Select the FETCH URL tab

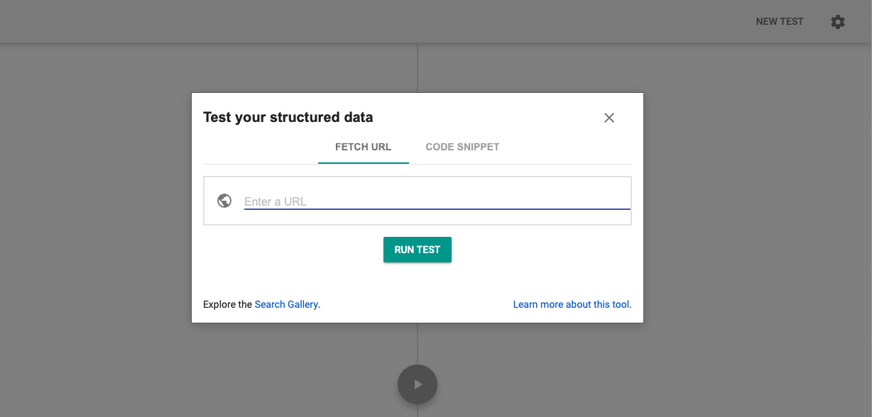(363, 147)
